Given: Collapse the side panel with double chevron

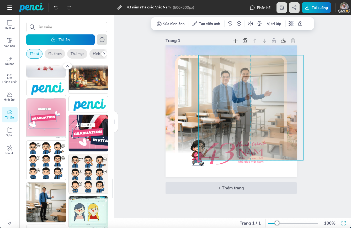Looking at the screenshot, I should (10, 223).
